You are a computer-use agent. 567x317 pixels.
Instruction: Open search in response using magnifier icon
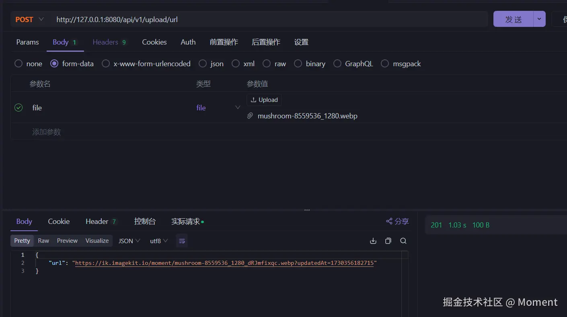403,241
